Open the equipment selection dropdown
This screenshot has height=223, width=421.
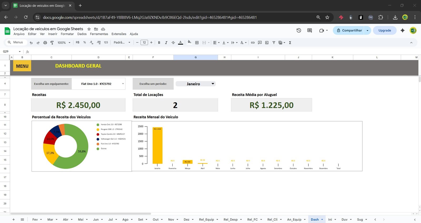coord(123,84)
